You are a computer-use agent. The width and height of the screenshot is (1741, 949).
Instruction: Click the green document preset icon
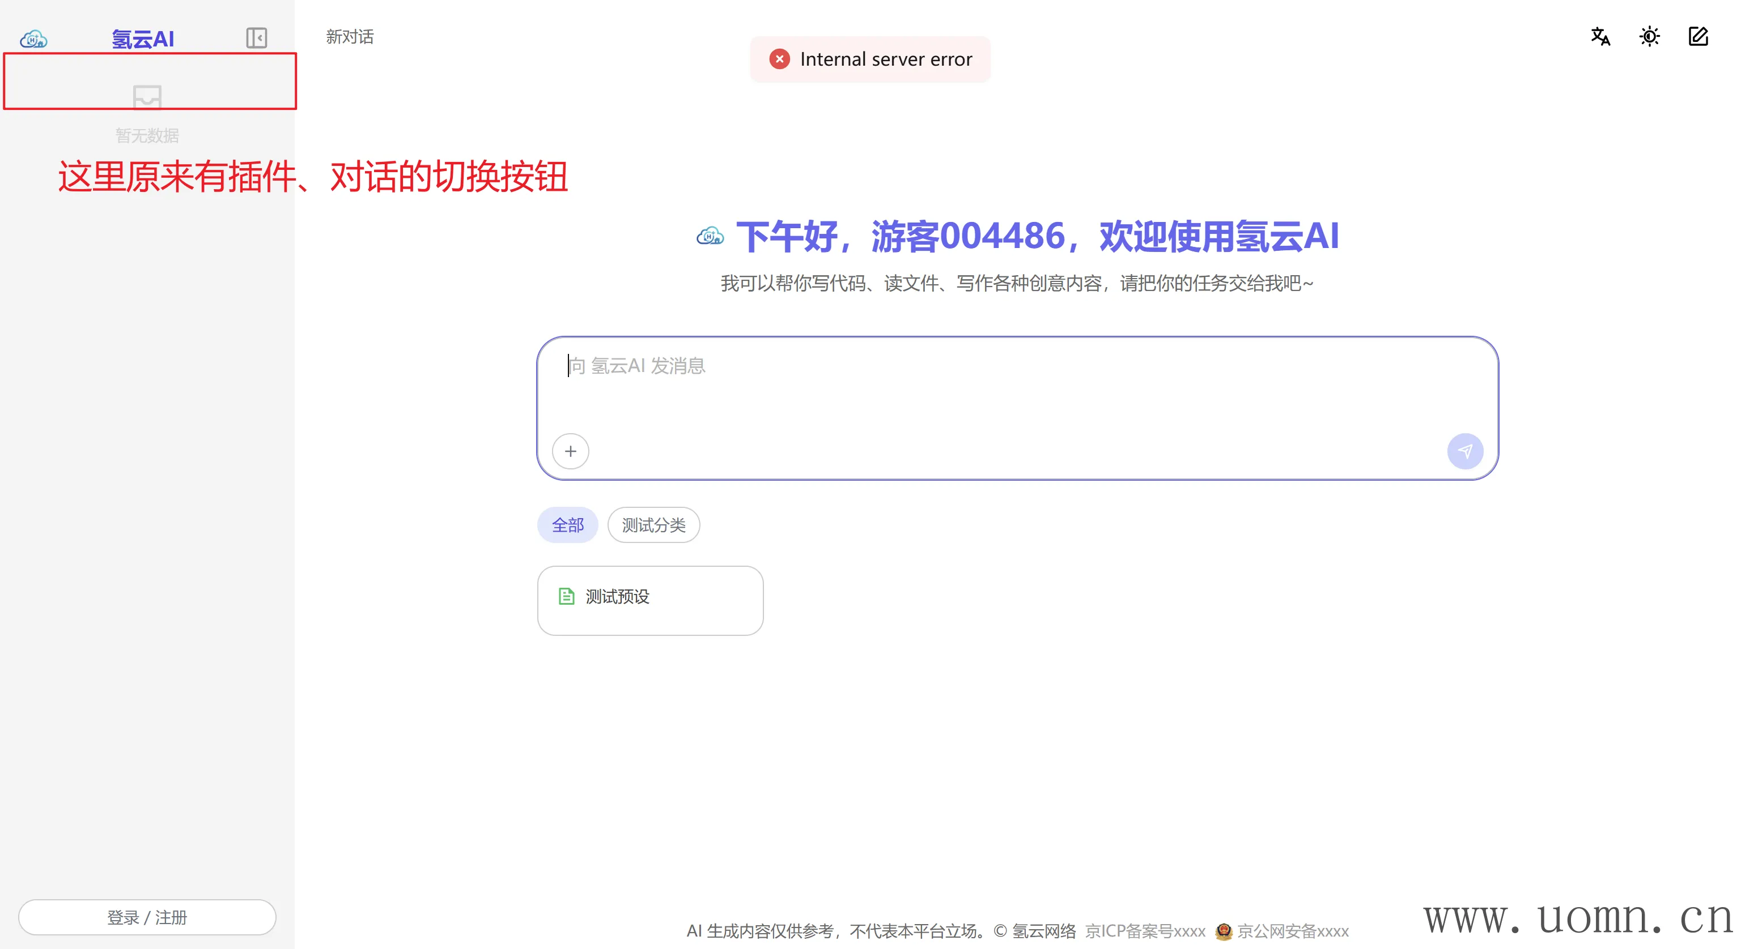566,596
